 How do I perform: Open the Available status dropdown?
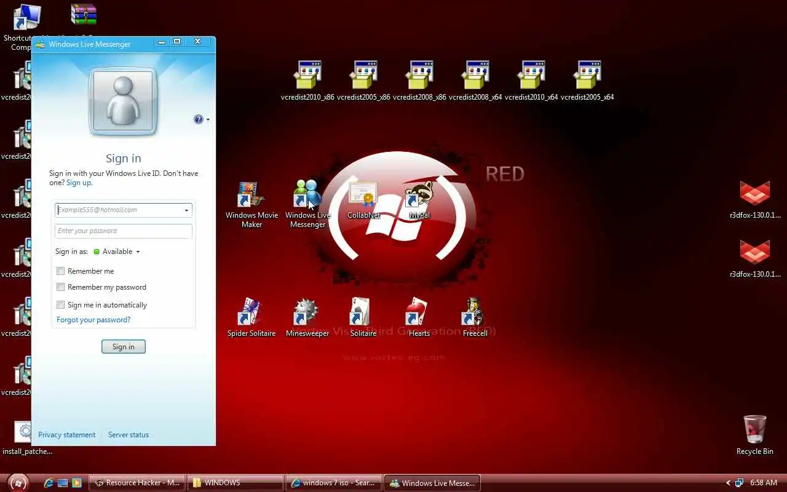click(x=117, y=252)
